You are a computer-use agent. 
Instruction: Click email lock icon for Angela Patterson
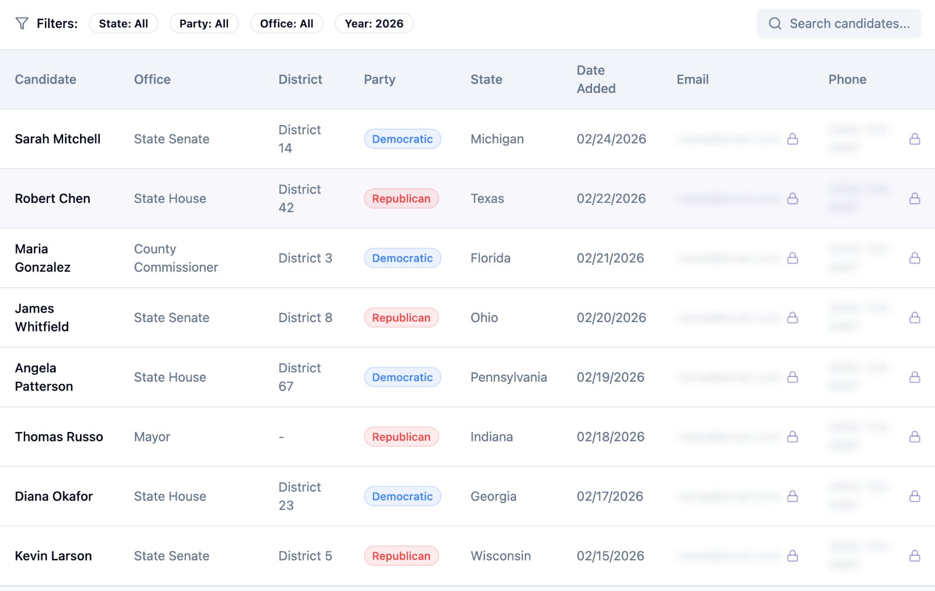pos(792,378)
